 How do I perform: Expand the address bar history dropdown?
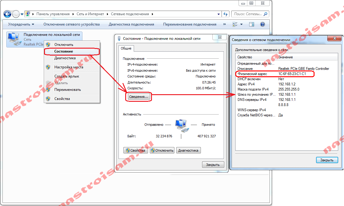(219, 14)
